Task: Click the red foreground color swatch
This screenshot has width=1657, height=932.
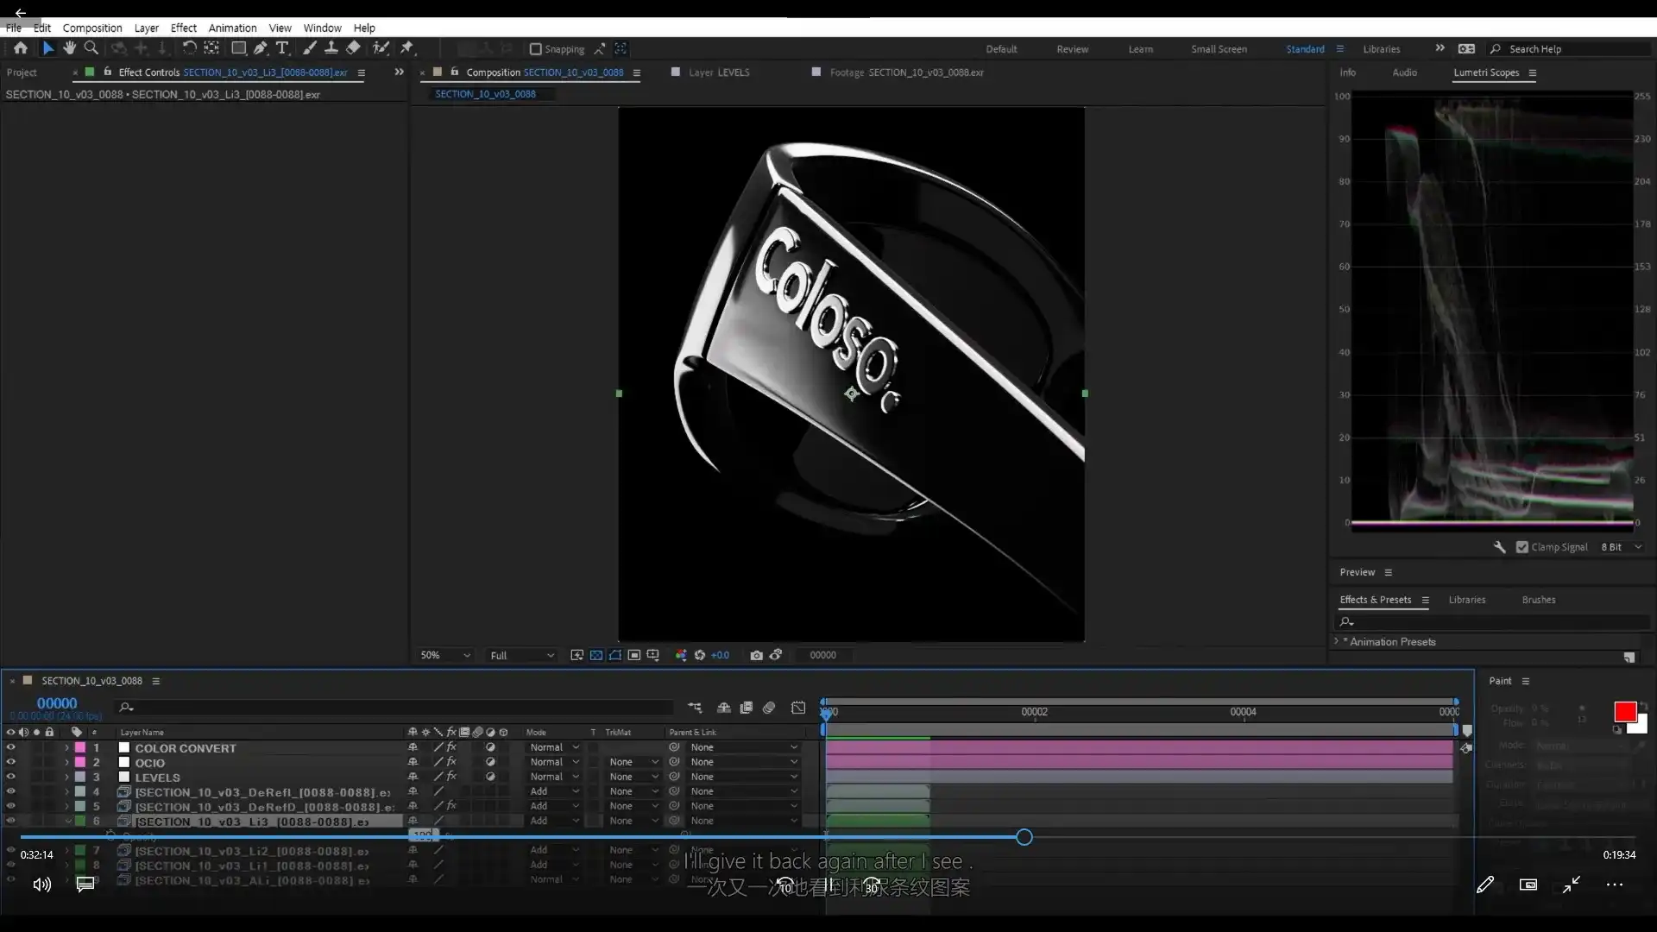Action: click(1624, 711)
